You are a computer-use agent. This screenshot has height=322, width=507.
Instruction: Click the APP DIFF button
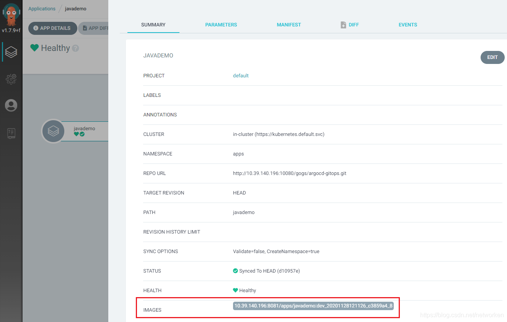point(94,28)
